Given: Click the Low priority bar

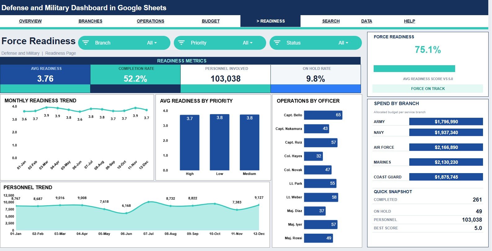Looking at the screenshot, I should coord(220,142).
